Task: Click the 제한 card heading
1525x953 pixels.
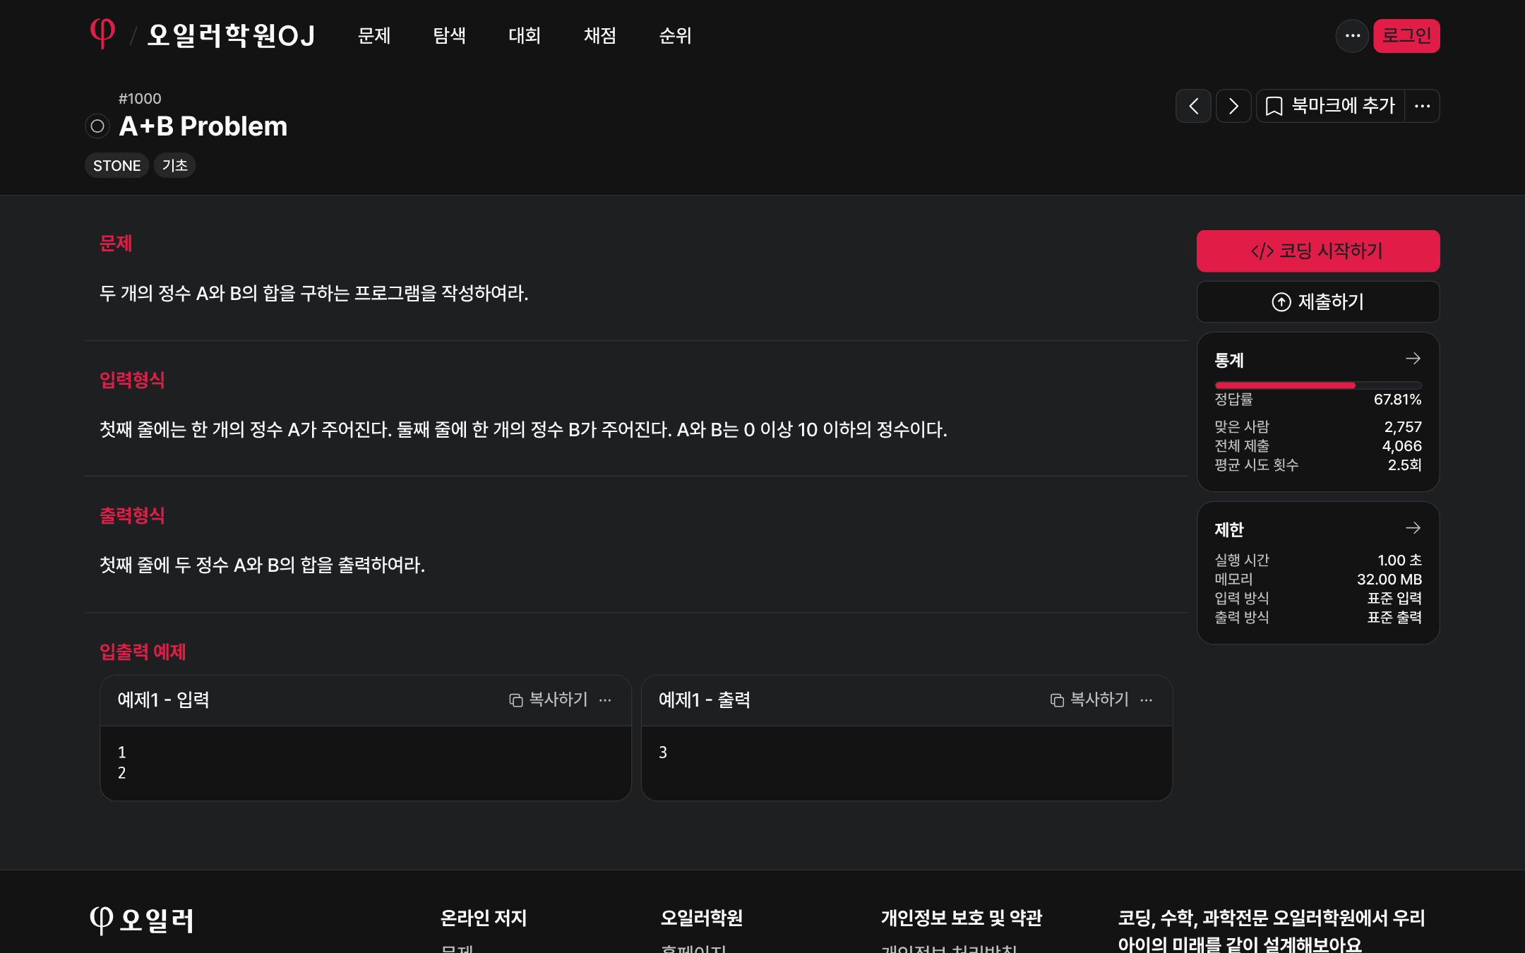Action: point(1228,529)
